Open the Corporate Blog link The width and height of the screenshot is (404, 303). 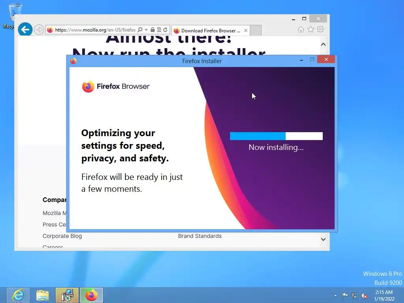(x=62, y=236)
